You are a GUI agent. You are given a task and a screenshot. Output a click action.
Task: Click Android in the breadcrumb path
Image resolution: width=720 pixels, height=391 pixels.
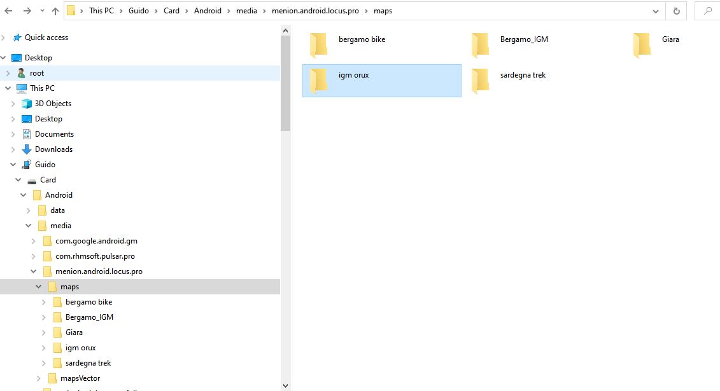point(208,11)
